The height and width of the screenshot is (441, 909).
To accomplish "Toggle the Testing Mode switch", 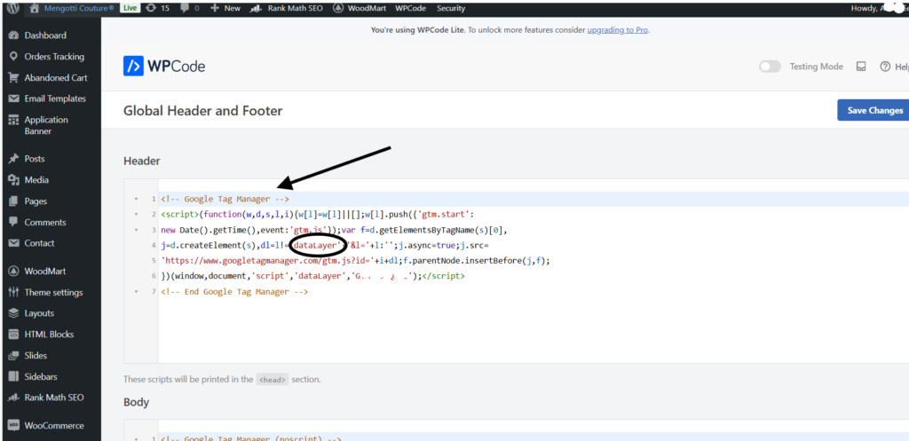I will tap(770, 67).
